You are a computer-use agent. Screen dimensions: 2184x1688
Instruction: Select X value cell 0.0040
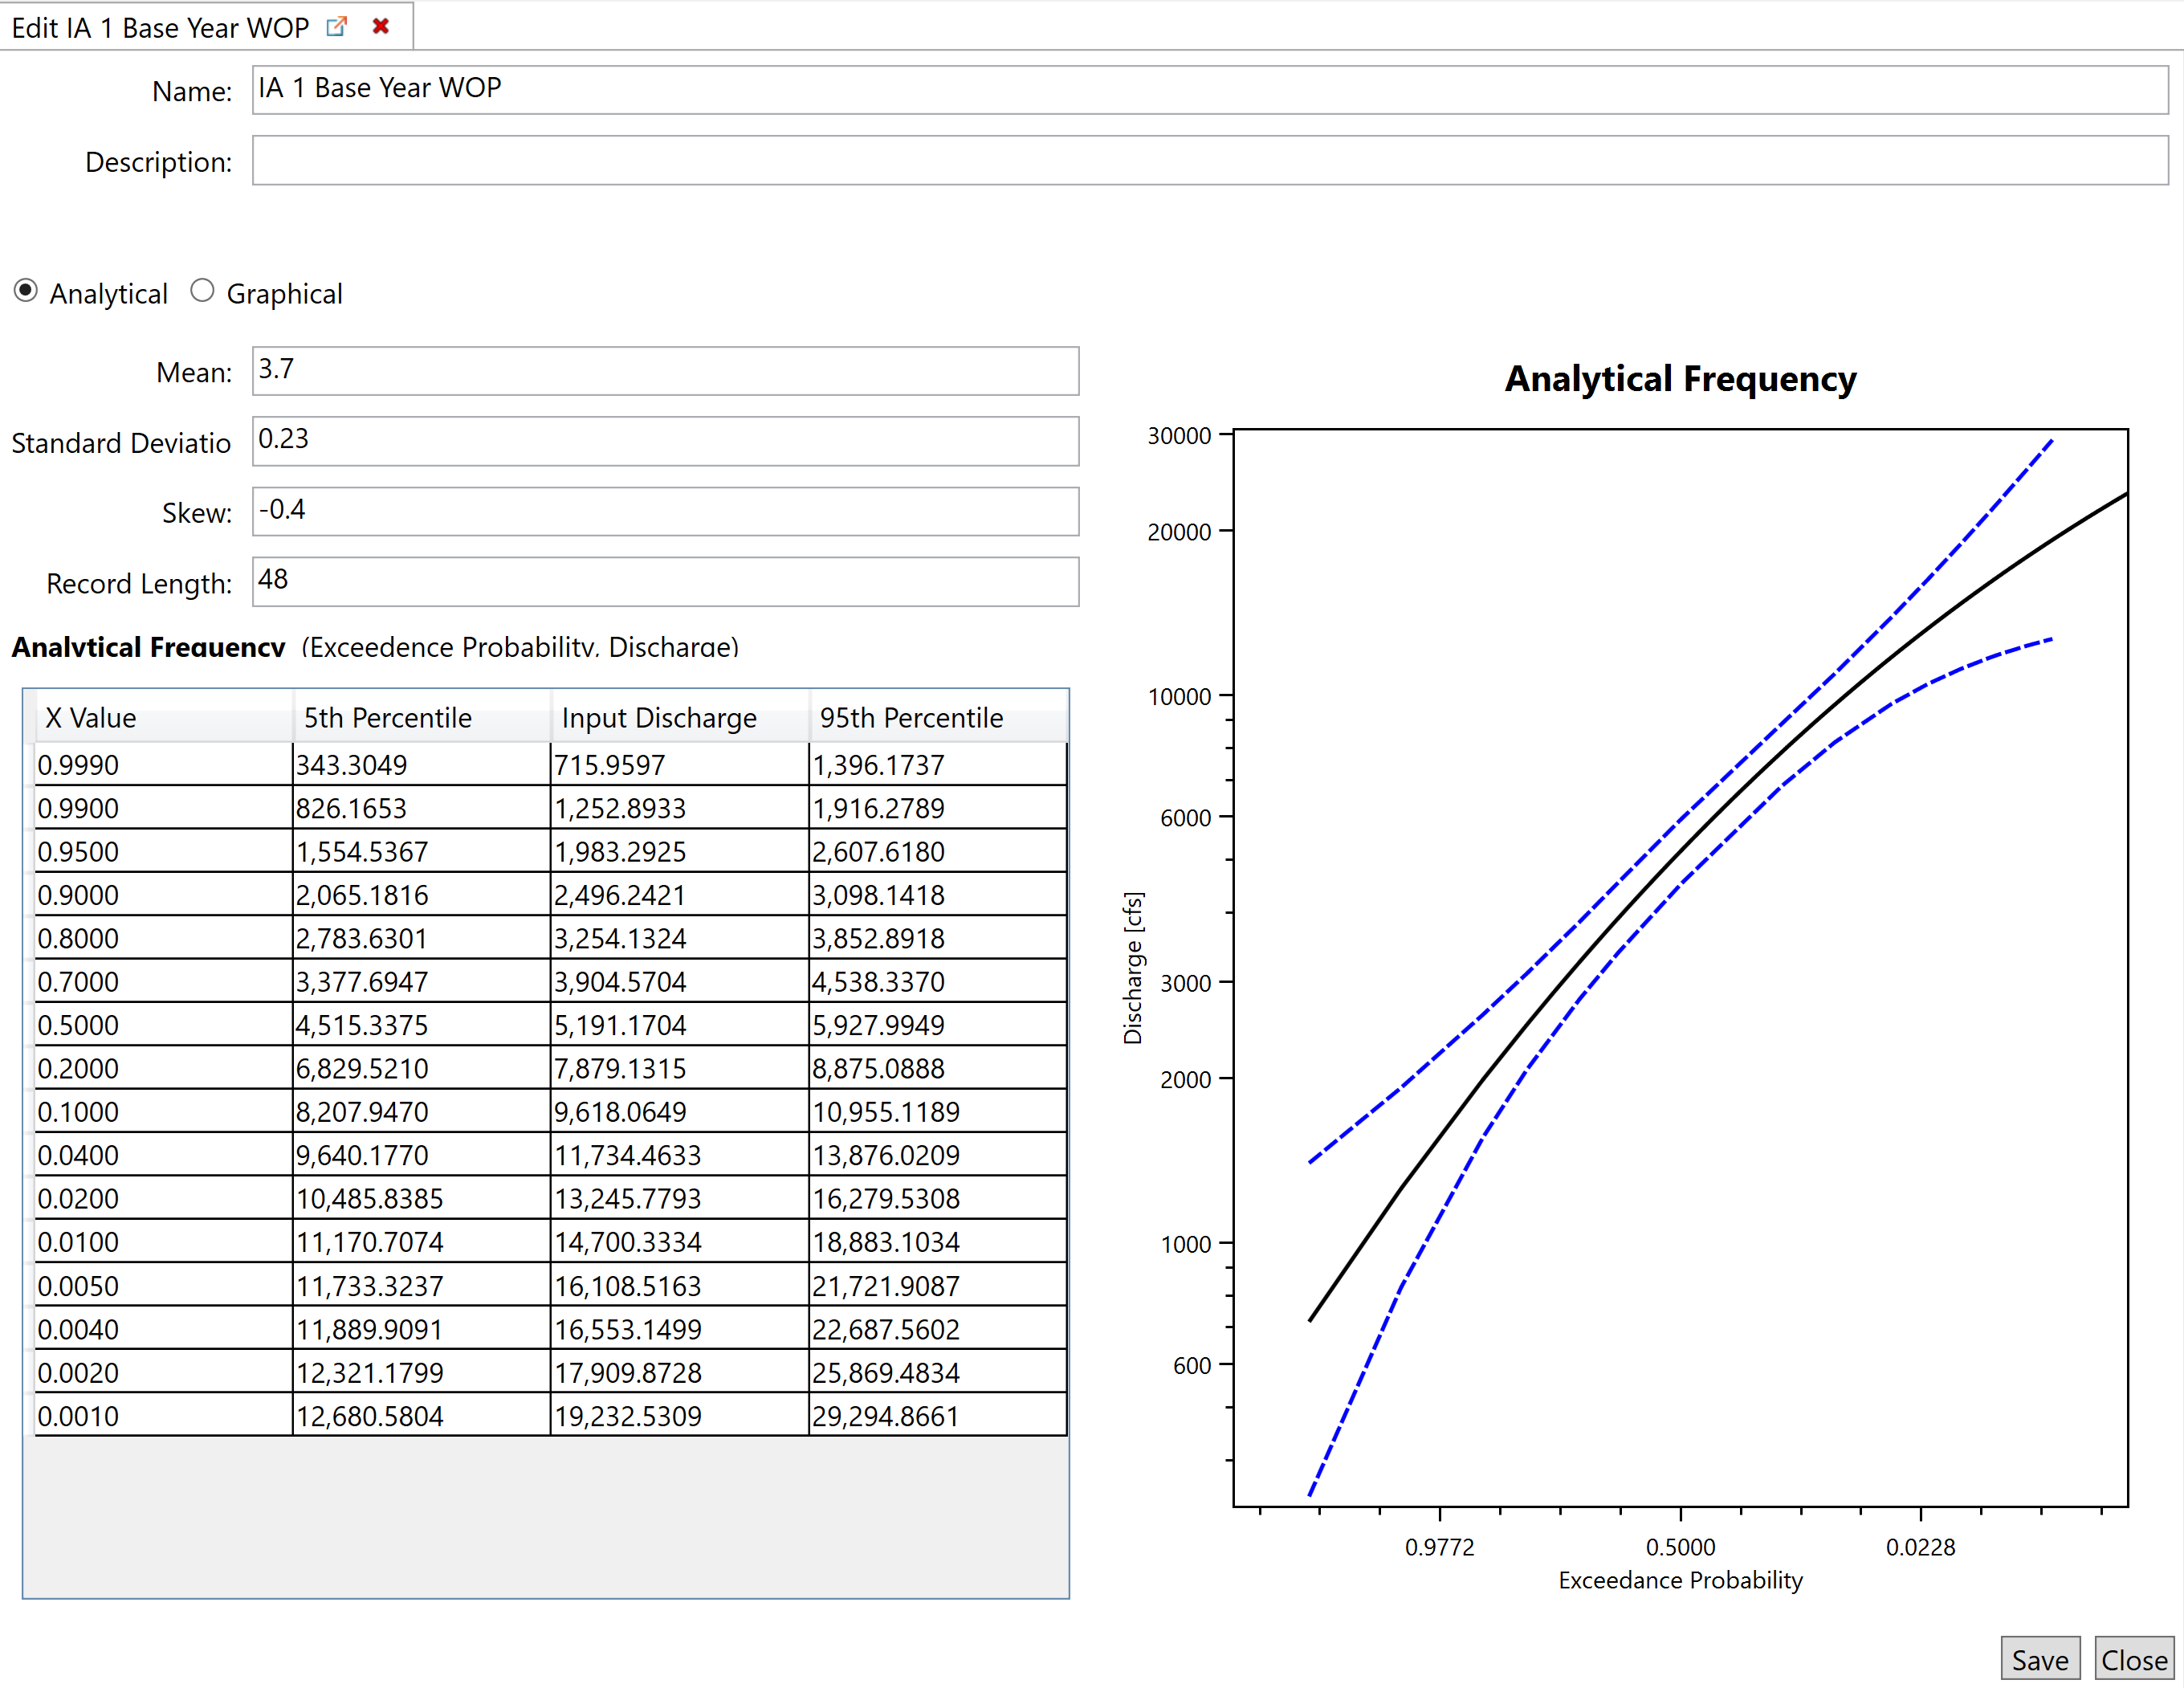coord(164,1329)
